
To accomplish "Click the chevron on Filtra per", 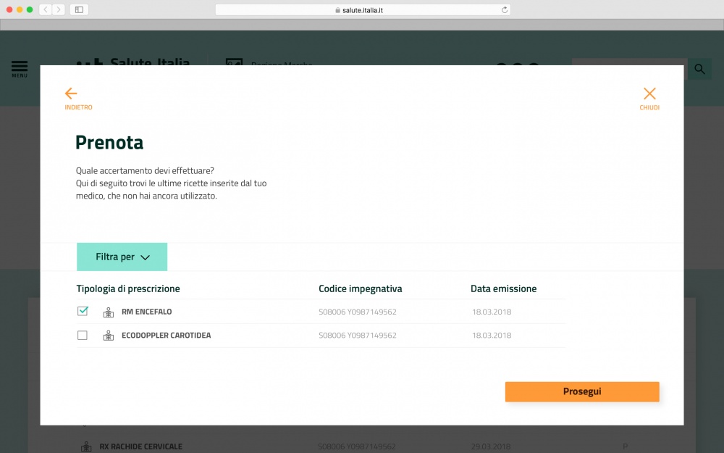I will 145,257.
